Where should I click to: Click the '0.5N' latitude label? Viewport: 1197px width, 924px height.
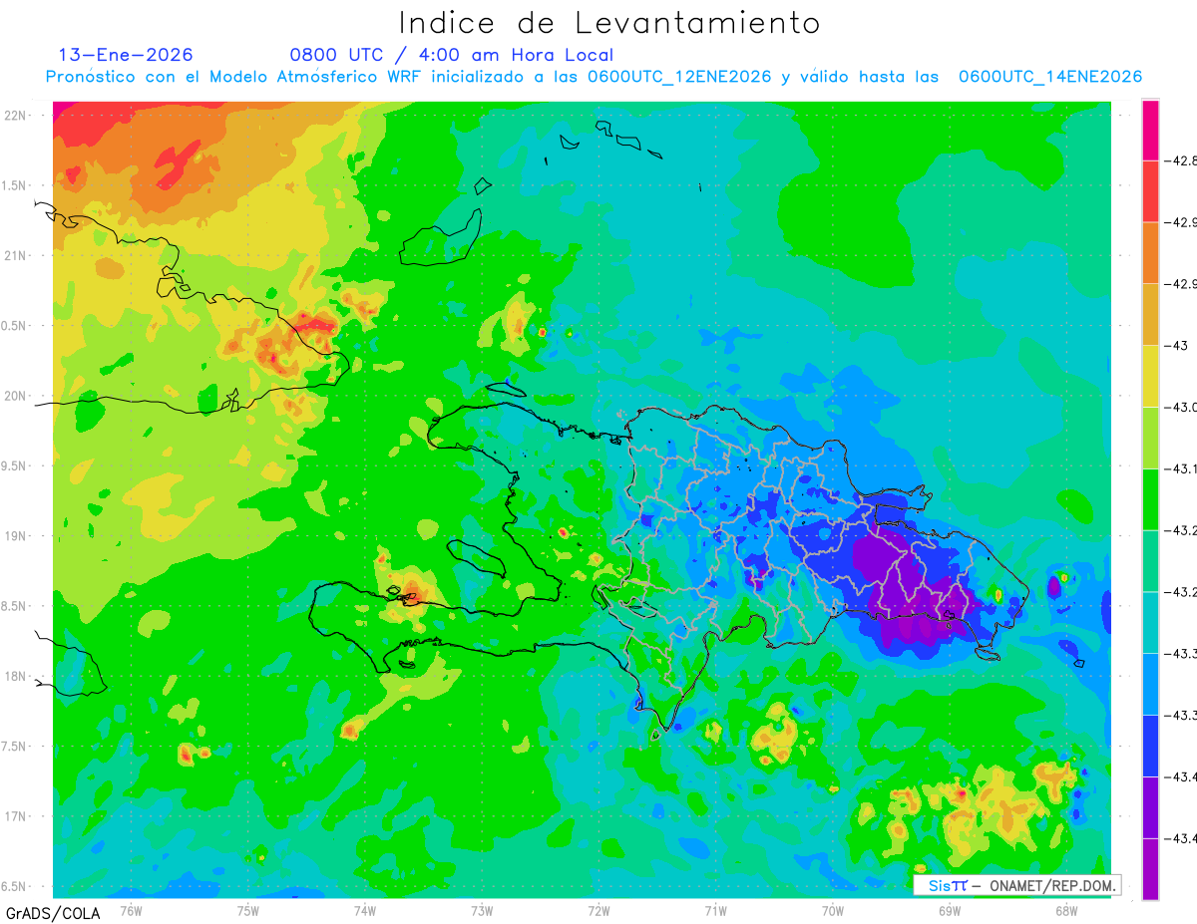coord(14,326)
